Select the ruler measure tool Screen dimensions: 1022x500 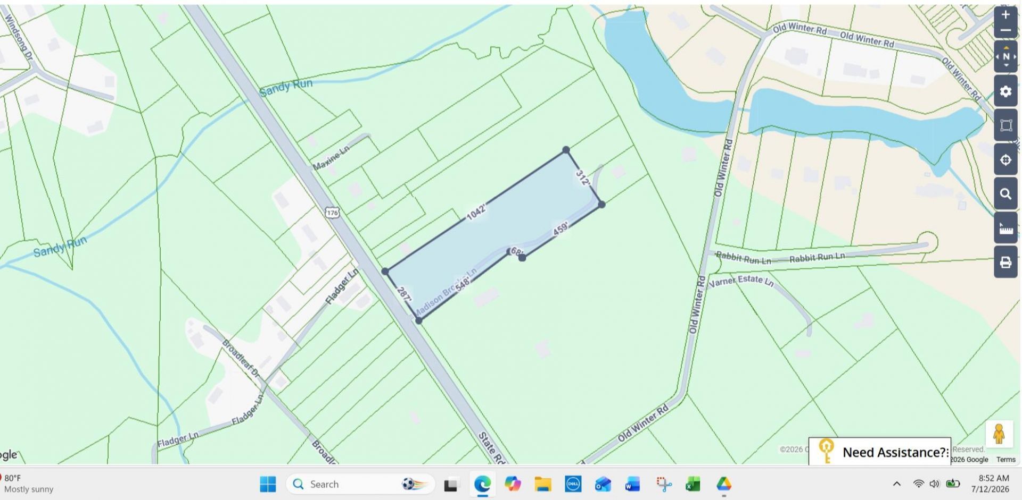click(x=1005, y=228)
